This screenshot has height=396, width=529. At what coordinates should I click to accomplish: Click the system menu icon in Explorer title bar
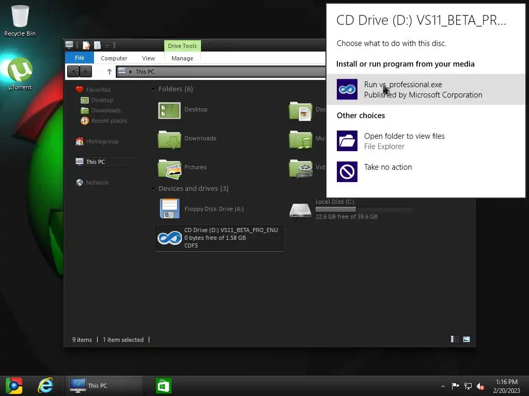click(69, 44)
